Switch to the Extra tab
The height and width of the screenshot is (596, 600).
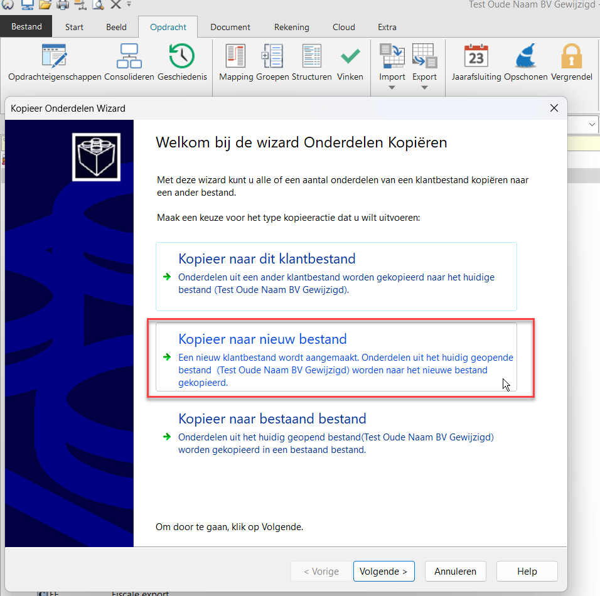(387, 27)
